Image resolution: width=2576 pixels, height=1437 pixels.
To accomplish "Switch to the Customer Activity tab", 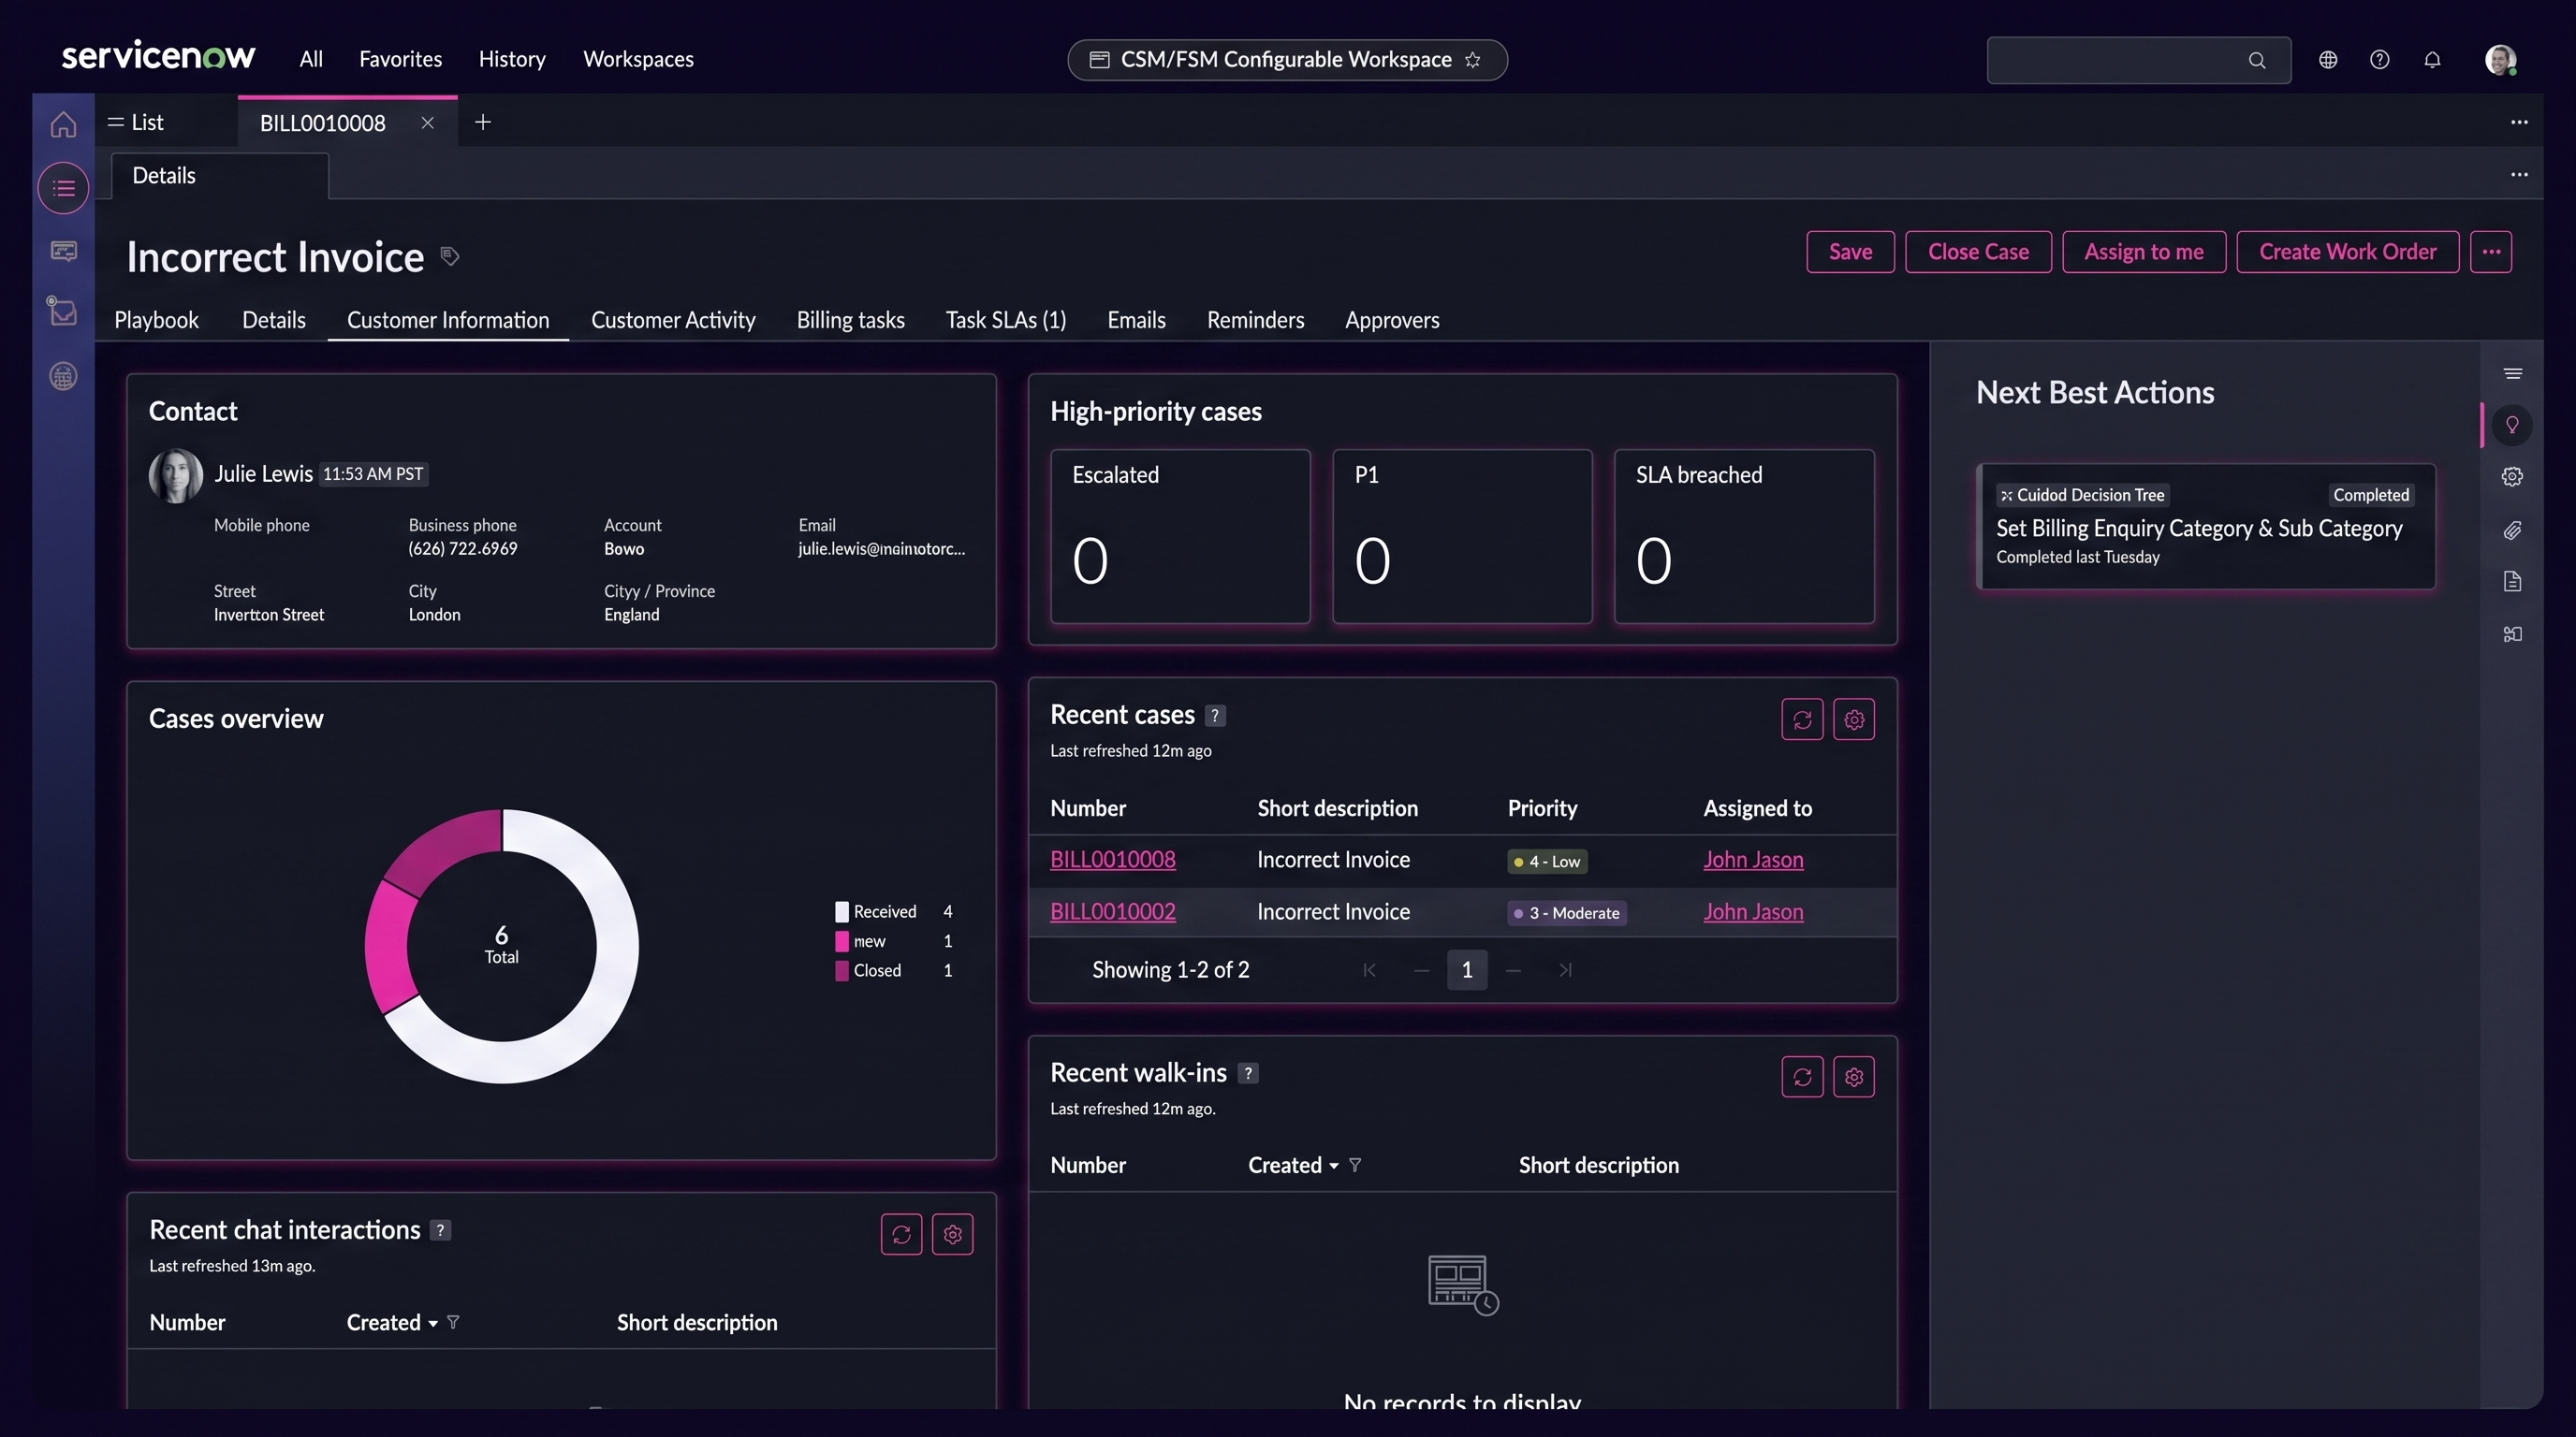I will pos(673,321).
